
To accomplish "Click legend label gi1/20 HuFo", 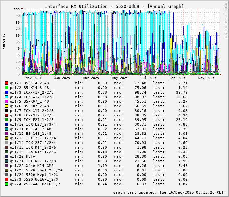I will click(22, 156).
